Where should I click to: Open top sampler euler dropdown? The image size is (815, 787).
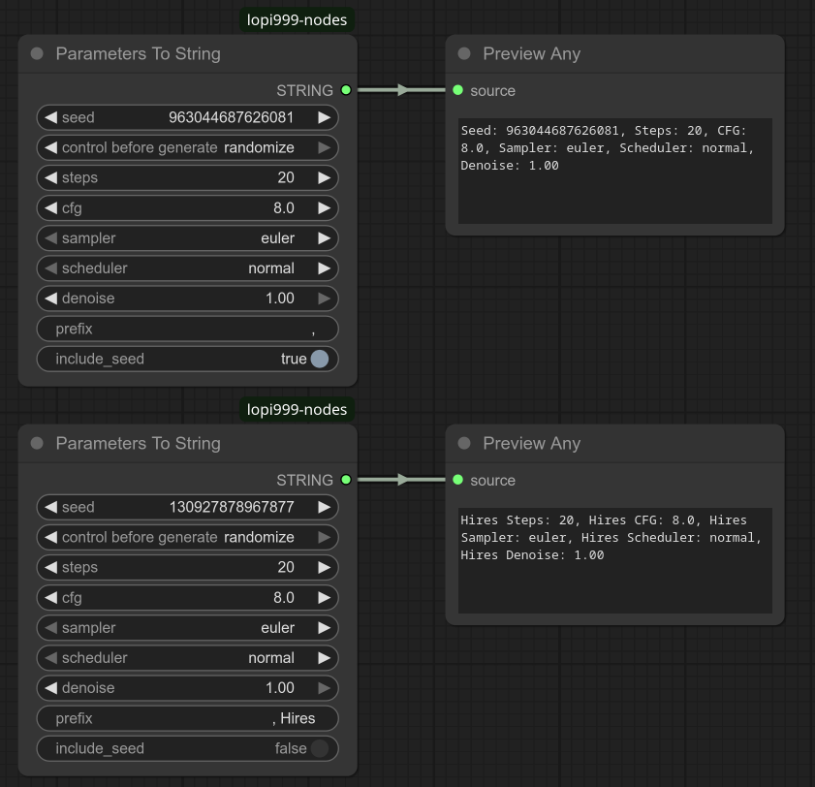[x=188, y=238]
